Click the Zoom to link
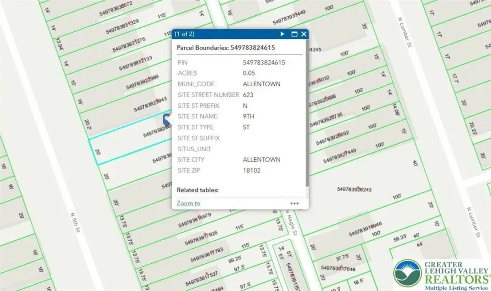491x291 pixels. (188, 203)
